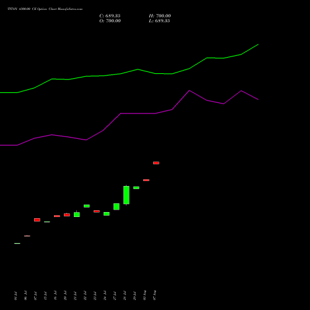Viewport: 310px width, 310px height.
Task: Select the close value C: 689.35
Action: (x=110, y=16)
